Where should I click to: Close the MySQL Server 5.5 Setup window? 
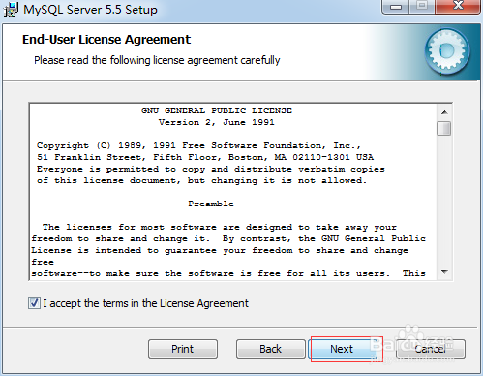tap(458, 6)
